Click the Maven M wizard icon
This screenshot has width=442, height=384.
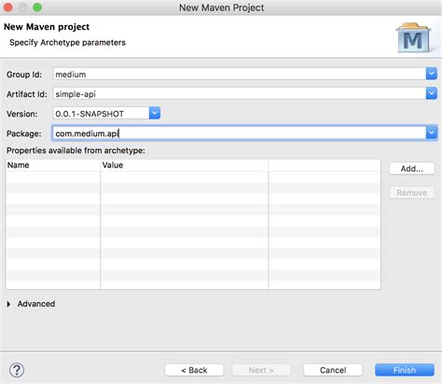click(413, 37)
